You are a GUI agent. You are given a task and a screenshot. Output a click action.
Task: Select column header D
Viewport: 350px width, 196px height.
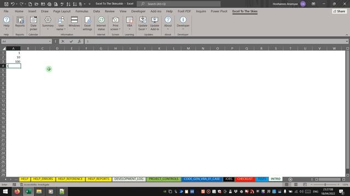point(57,48)
